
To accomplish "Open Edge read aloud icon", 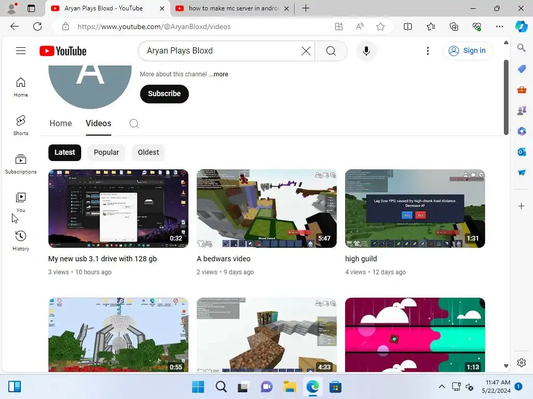I will click(x=360, y=26).
